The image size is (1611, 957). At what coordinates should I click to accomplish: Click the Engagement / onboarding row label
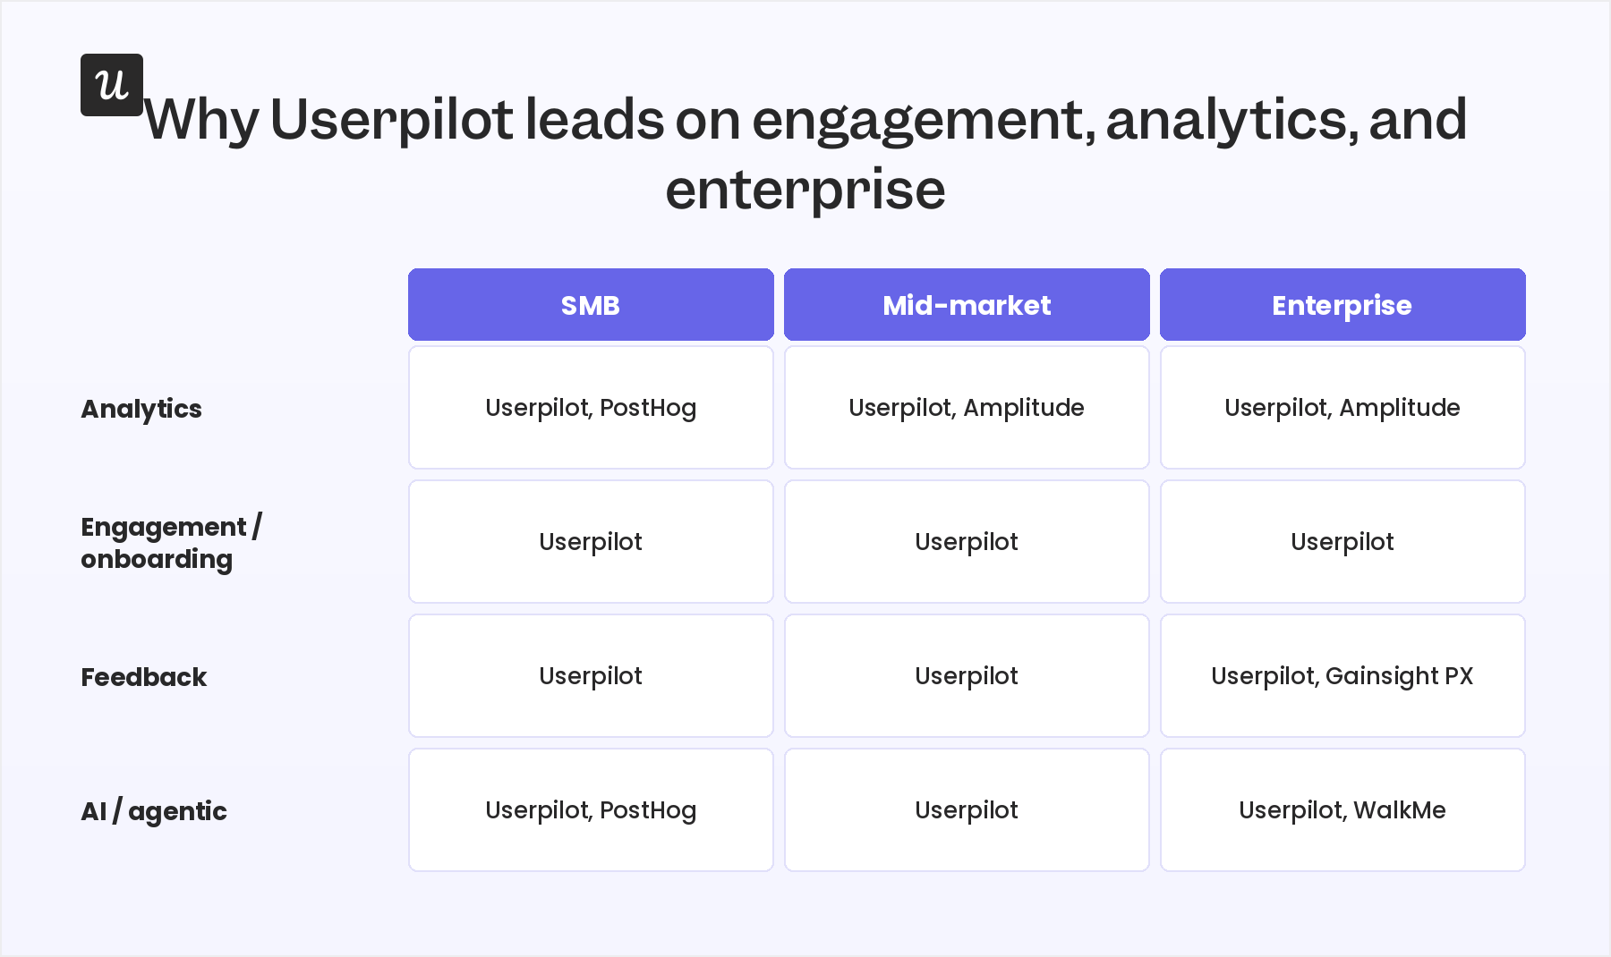[x=171, y=543]
